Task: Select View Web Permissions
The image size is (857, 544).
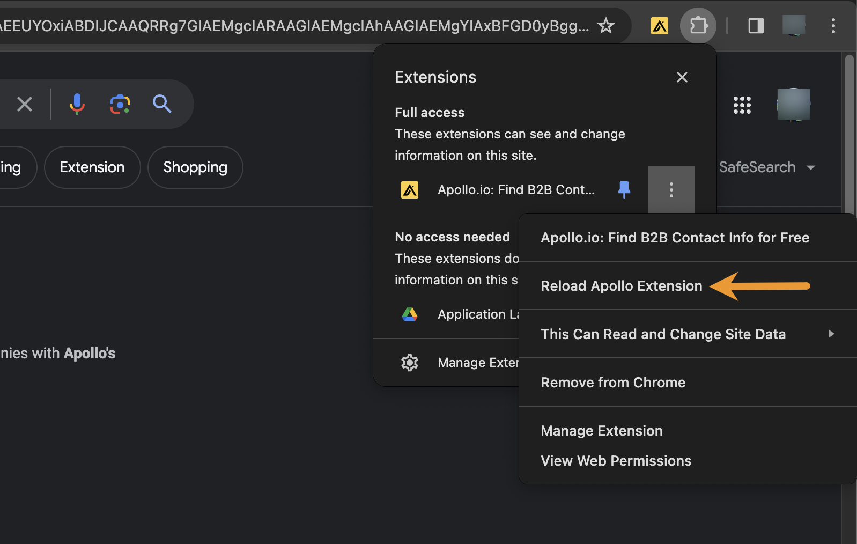Action: click(x=688, y=461)
